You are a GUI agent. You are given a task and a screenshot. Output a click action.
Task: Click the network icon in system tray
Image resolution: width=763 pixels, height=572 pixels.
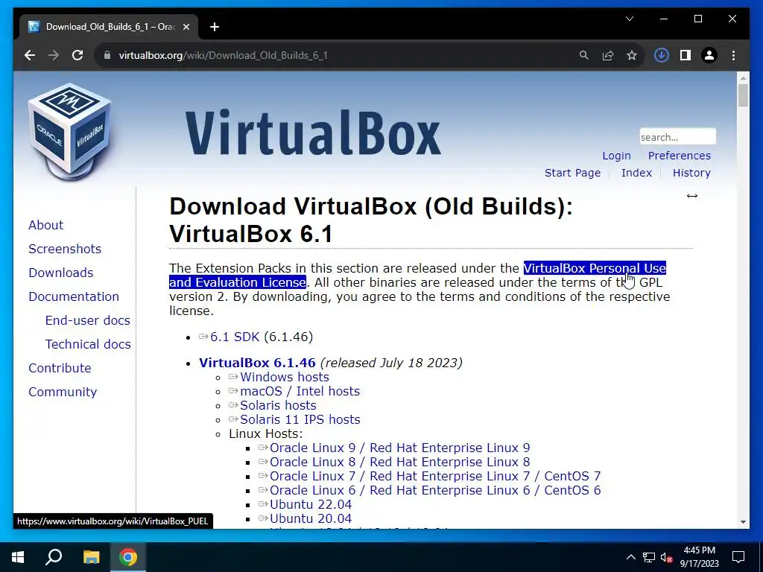point(649,557)
